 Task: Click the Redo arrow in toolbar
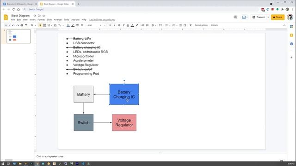[18, 25]
